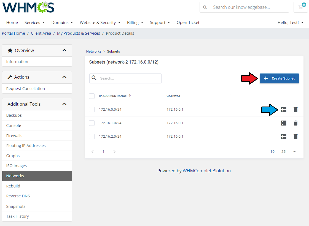Click the Gateway column header
The width and height of the screenshot is (309, 226).
pos(173,96)
